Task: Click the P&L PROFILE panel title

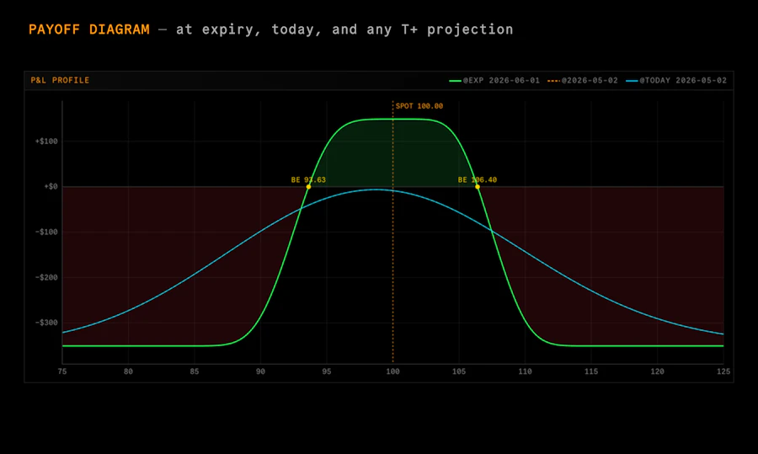Action: point(60,80)
